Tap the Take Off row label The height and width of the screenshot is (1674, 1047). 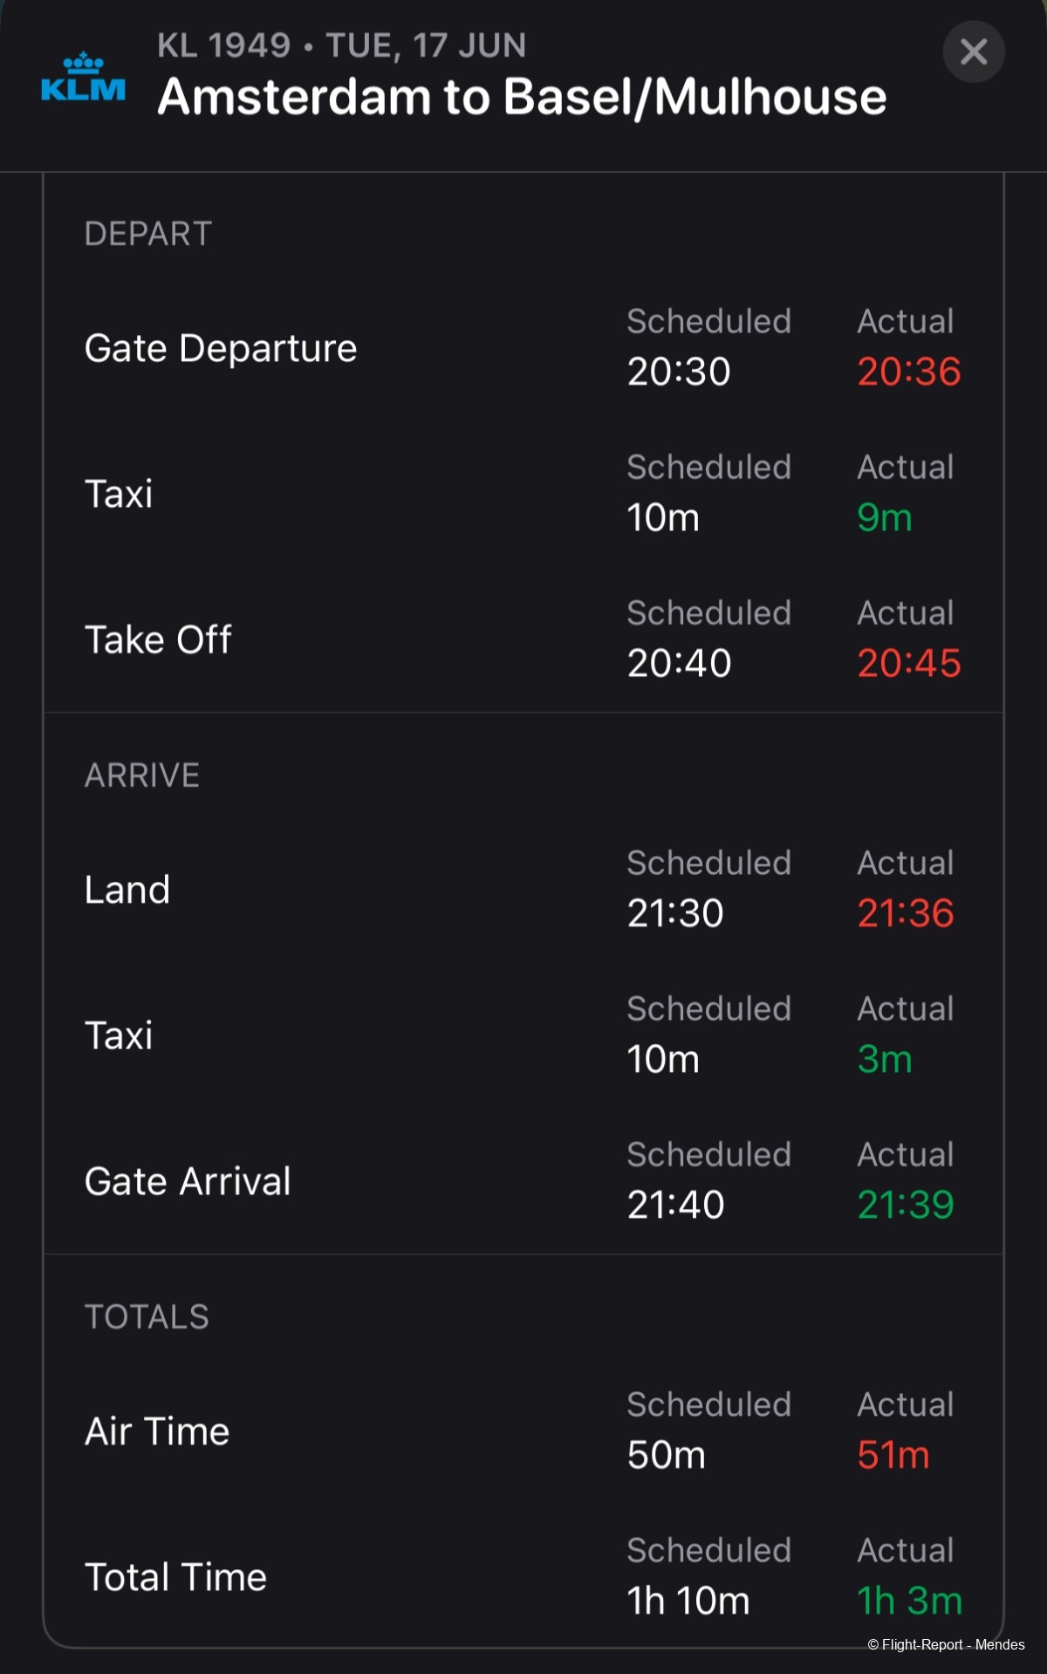click(x=158, y=639)
